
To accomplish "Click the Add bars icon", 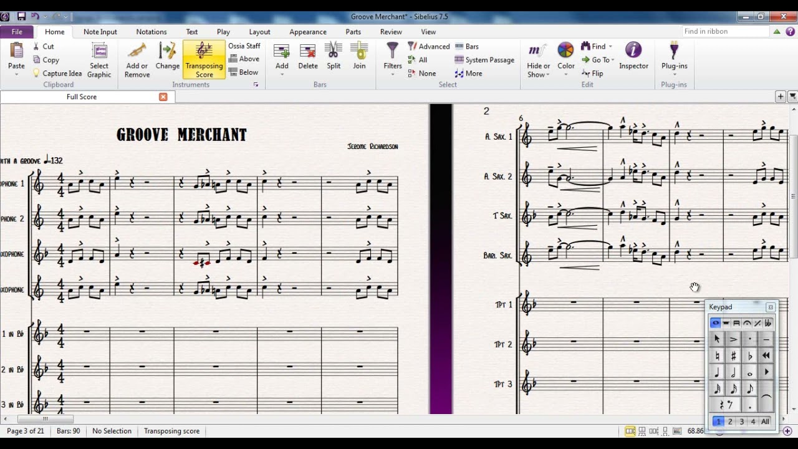I will [x=282, y=51].
